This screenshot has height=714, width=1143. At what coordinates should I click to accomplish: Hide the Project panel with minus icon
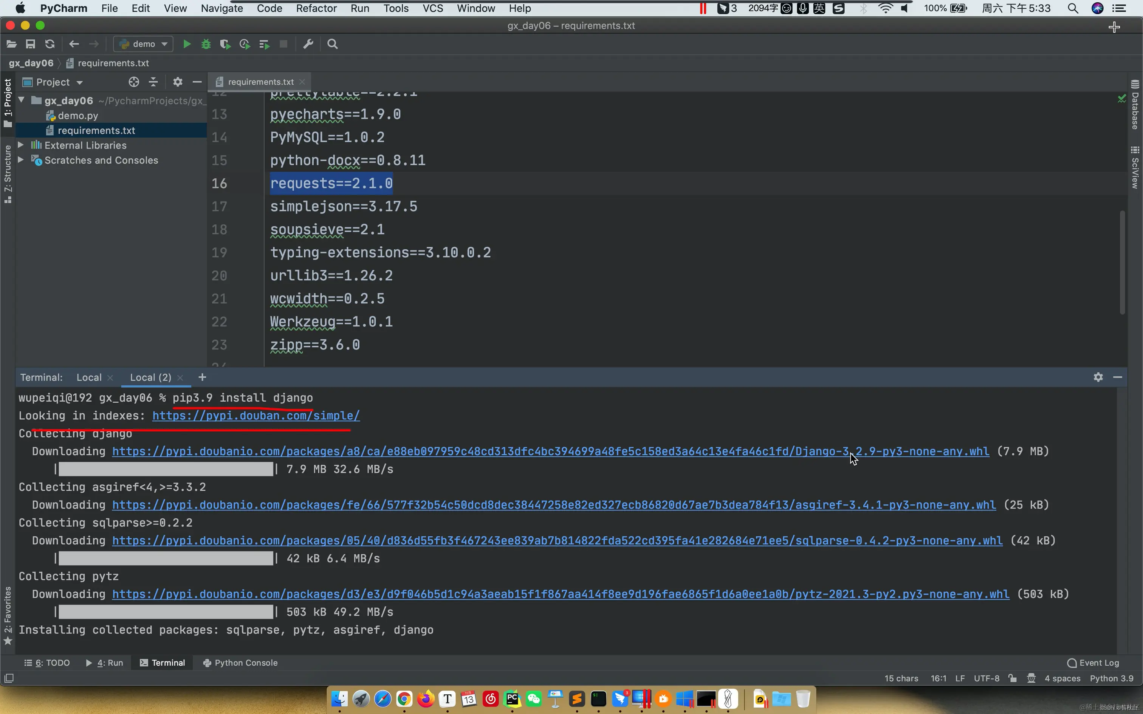(197, 82)
